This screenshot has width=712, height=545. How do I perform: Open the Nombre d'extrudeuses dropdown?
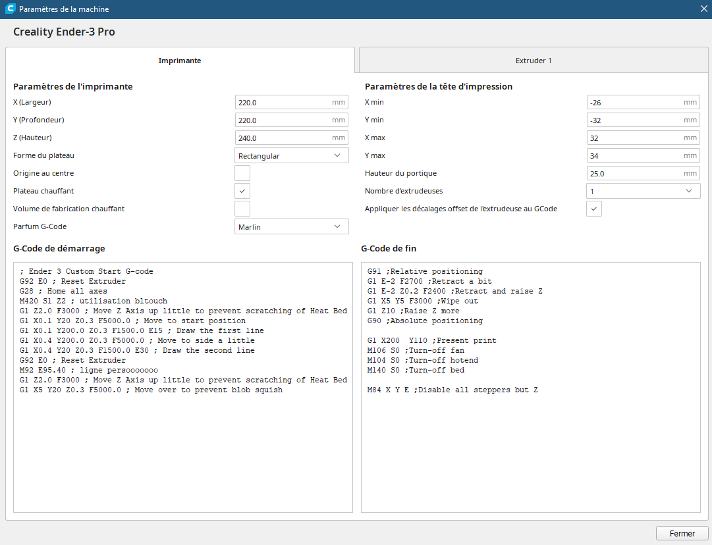(x=643, y=191)
